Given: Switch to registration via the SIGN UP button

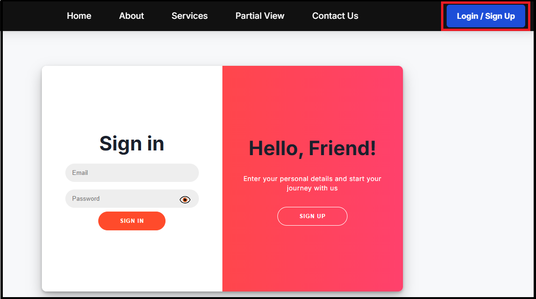Looking at the screenshot, I should (312, 216).
